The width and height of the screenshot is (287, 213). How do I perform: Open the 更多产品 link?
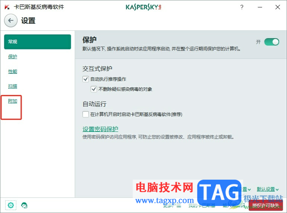click(172, 206)
